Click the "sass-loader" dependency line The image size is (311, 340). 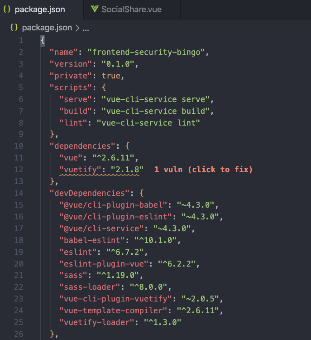click(x=115, y=287)
